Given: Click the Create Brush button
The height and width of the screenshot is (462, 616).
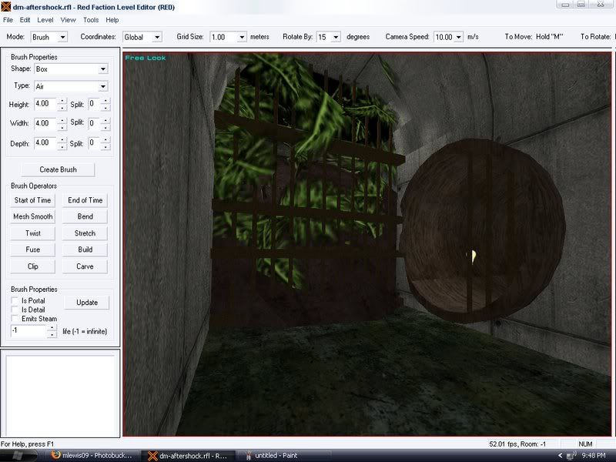Looking at the screenshot, I should coord(58,169).
